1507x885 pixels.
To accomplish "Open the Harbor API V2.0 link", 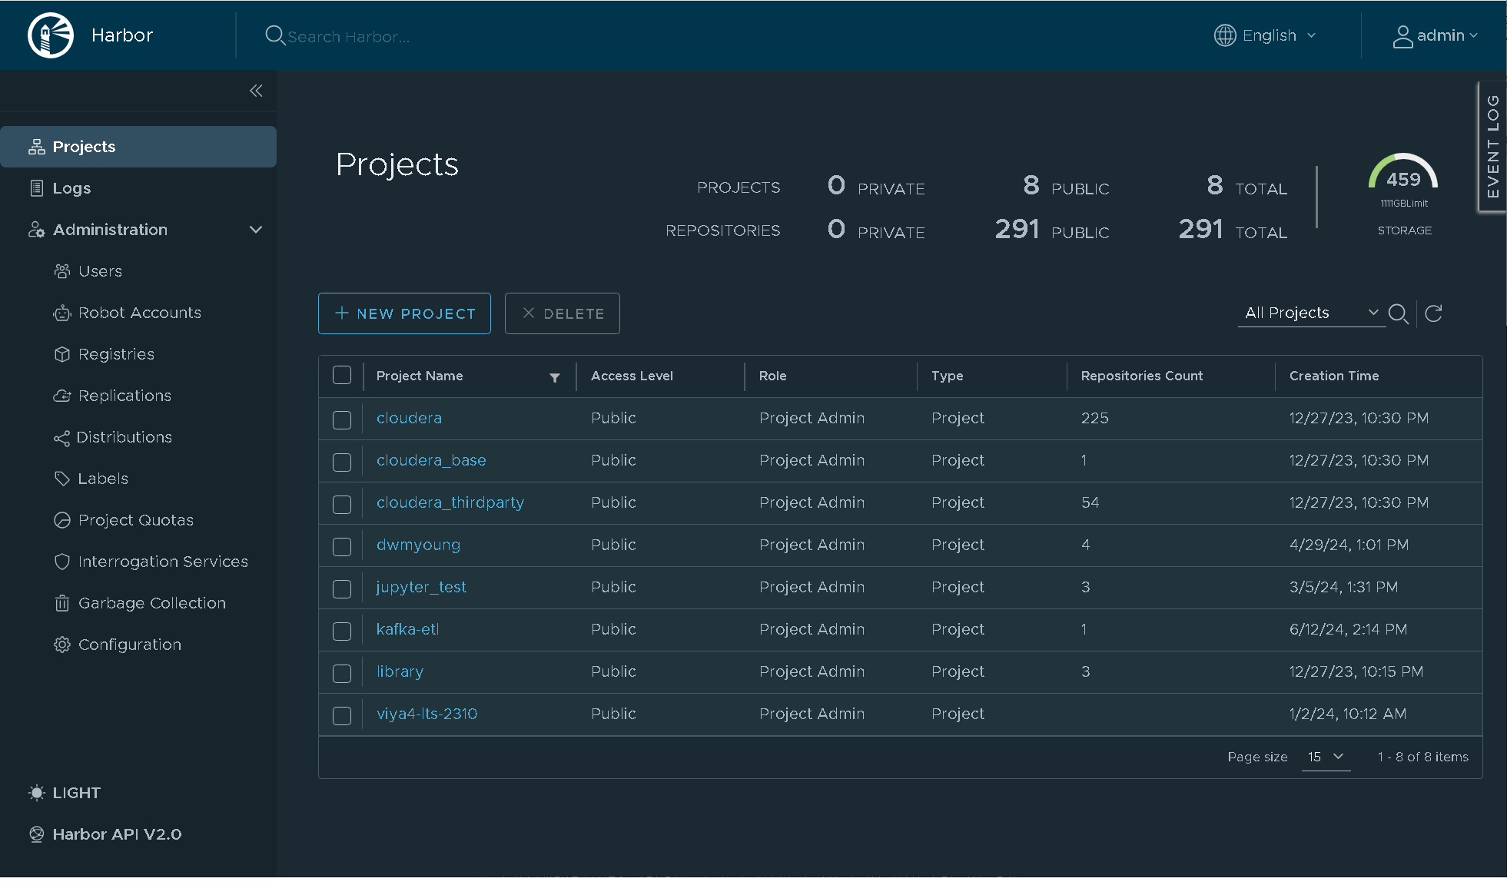I will (117, 834).
